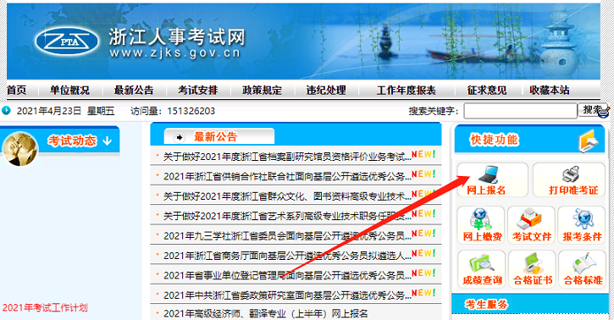This screenshot has width=614, height=320.
Task: Open 高级经济师、翻译专业 网上报名 announcement
Action: click(265, 313)
